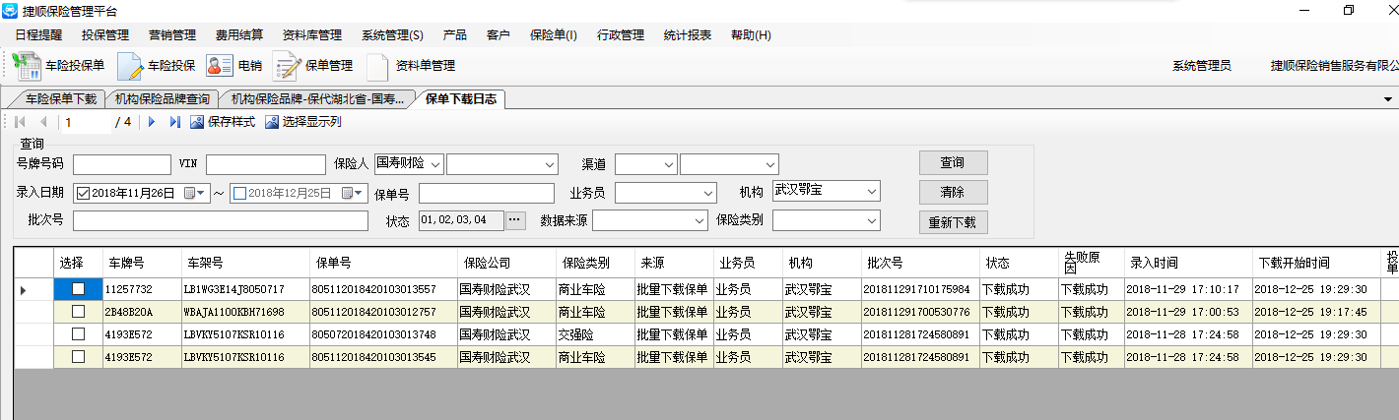Viewport: 1399px width, 420px height.
Task: Select cell 805112018420103013557
Action: 382,289
